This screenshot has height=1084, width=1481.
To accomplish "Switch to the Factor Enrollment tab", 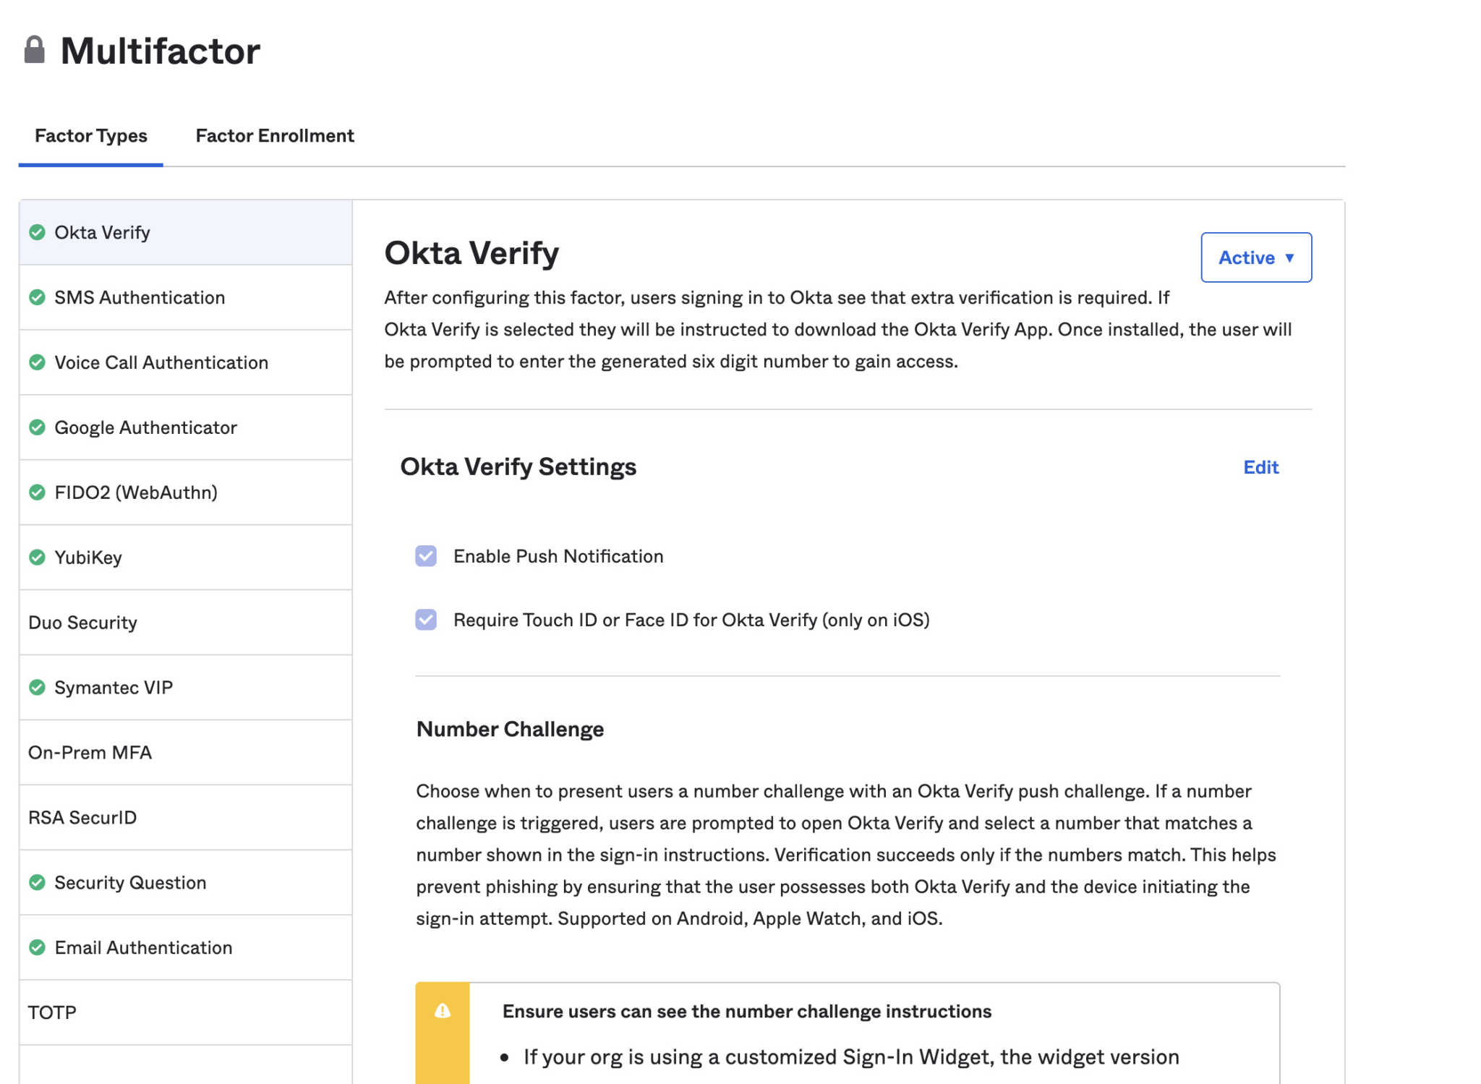I will click(x=275, y=136).
